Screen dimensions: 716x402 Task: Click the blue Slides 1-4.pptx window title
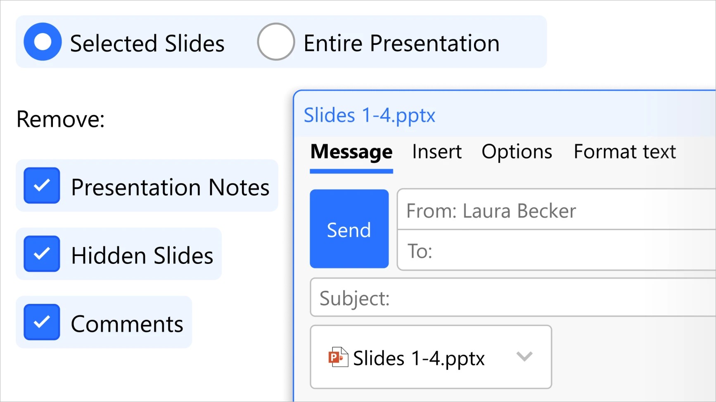pyautogui.click(x=370, y=115)
